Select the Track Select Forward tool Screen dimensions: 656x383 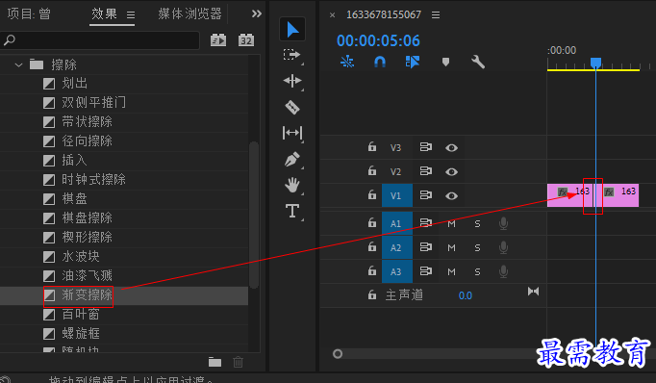pos(291,55)
